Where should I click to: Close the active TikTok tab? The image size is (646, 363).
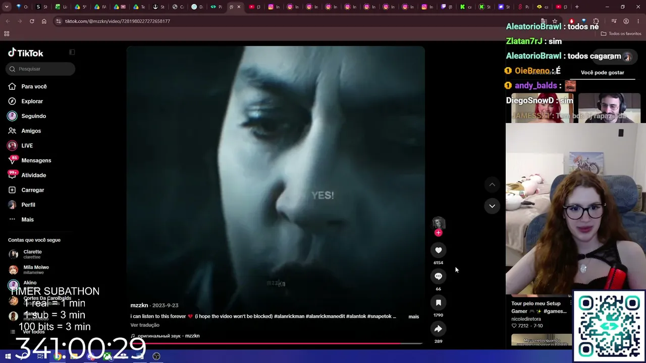tap(239, 7)
